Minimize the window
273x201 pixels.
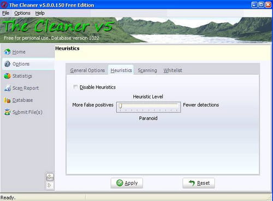click(x=254, y=5)
